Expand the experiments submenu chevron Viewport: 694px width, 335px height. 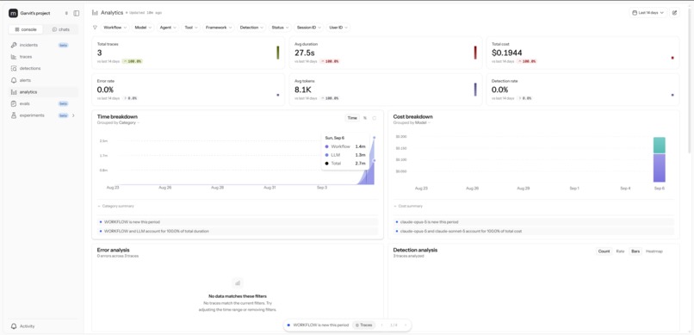[x=73, y=115]
